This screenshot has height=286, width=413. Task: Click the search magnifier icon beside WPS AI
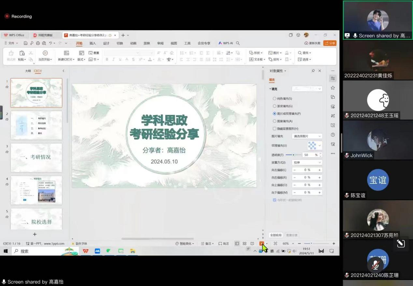(x=238, y=43)
